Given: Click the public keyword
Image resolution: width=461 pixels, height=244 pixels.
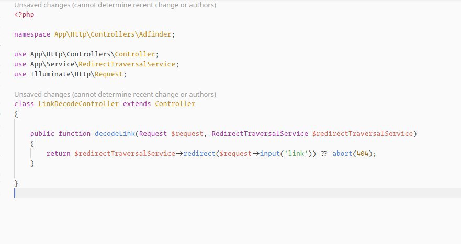Looking at the screenshot, I should click(42, 134).
